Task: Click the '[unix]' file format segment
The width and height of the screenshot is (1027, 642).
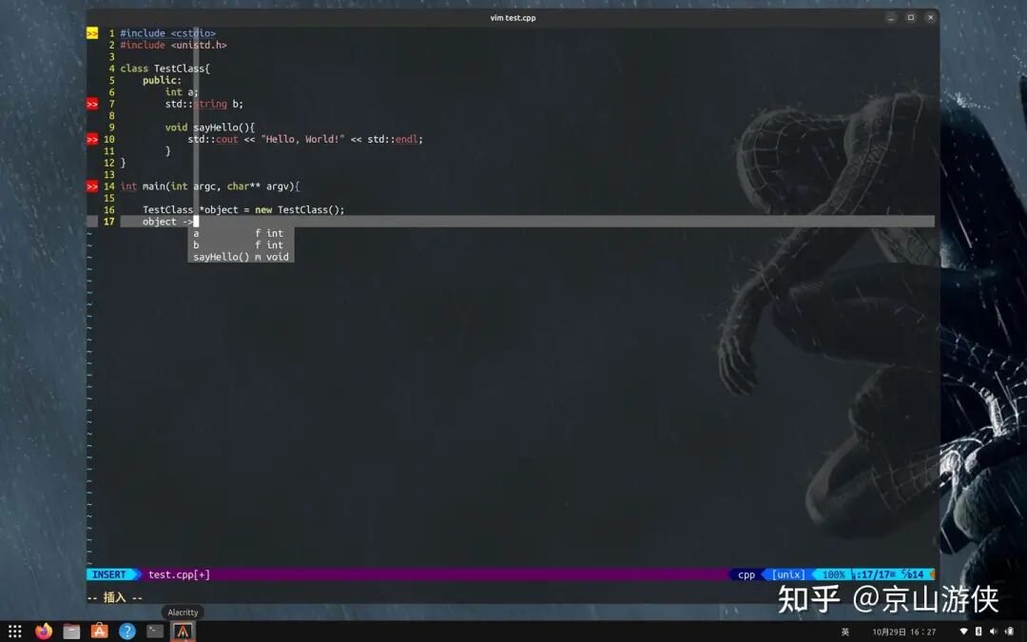Action: tap(788, 574)
